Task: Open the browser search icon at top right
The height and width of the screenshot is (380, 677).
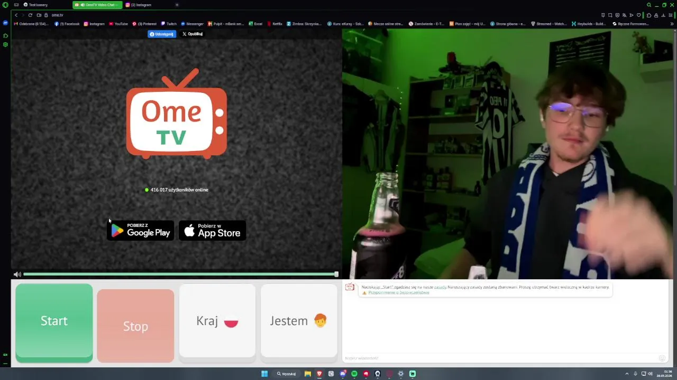Action: [x=649, y=5]
